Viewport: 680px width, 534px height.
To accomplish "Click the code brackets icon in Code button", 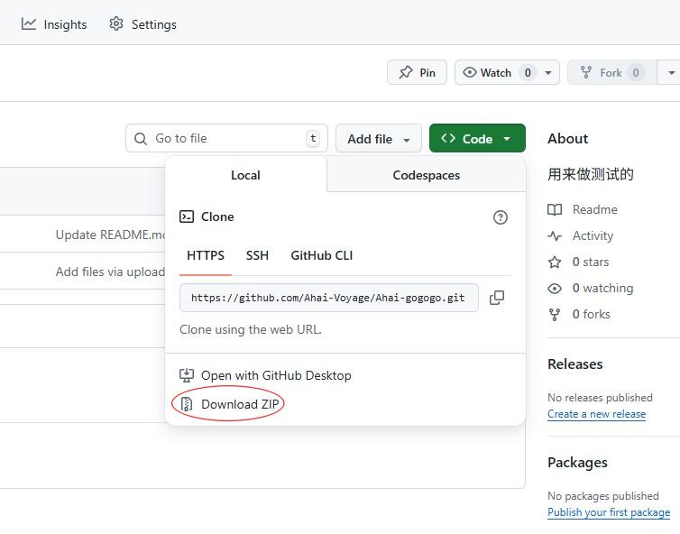I will (x=448, y=138).
